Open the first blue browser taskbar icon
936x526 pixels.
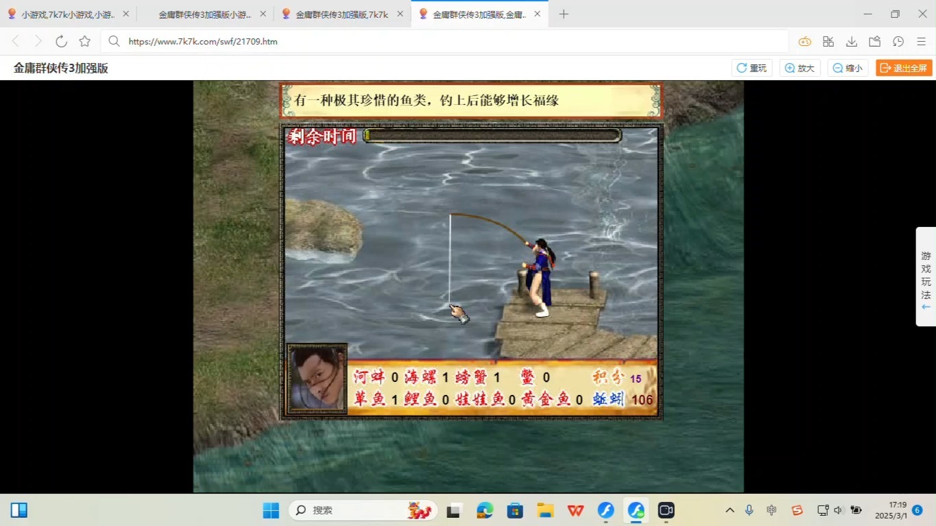(x=605, y=510)
